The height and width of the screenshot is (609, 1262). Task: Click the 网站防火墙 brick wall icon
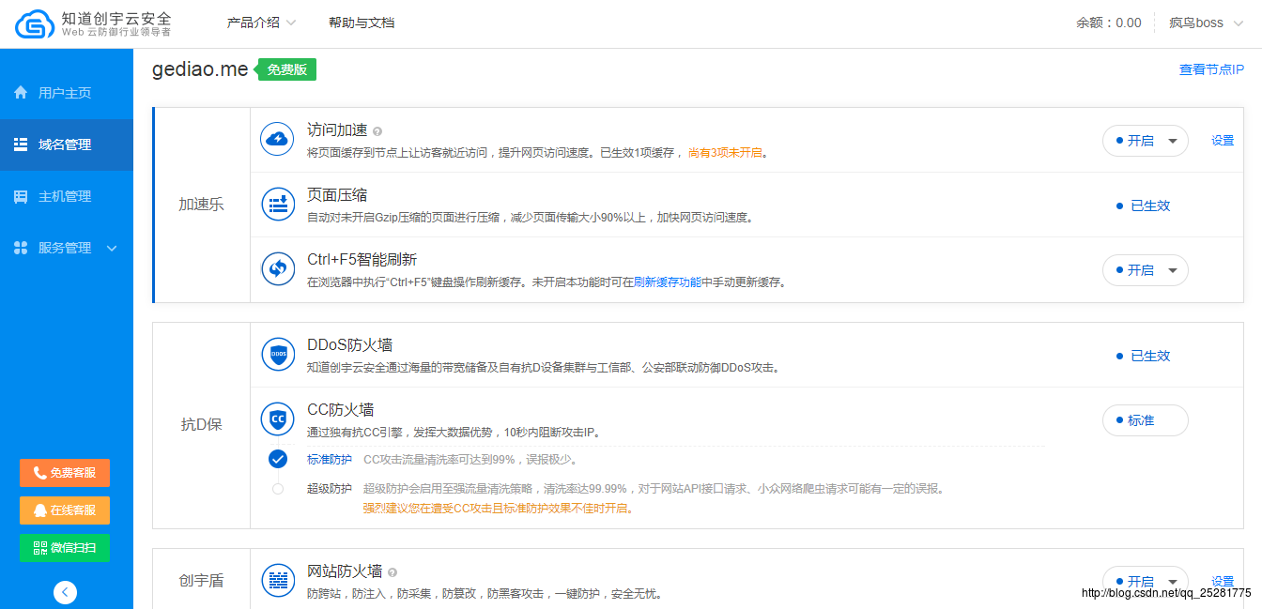277,580
